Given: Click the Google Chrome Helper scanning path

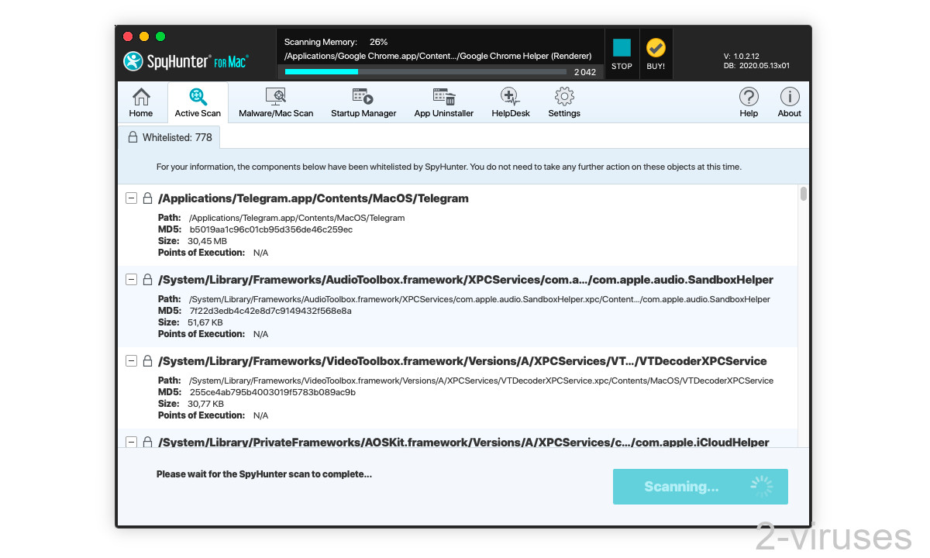Looking at the screenshot, I should 438,56.
